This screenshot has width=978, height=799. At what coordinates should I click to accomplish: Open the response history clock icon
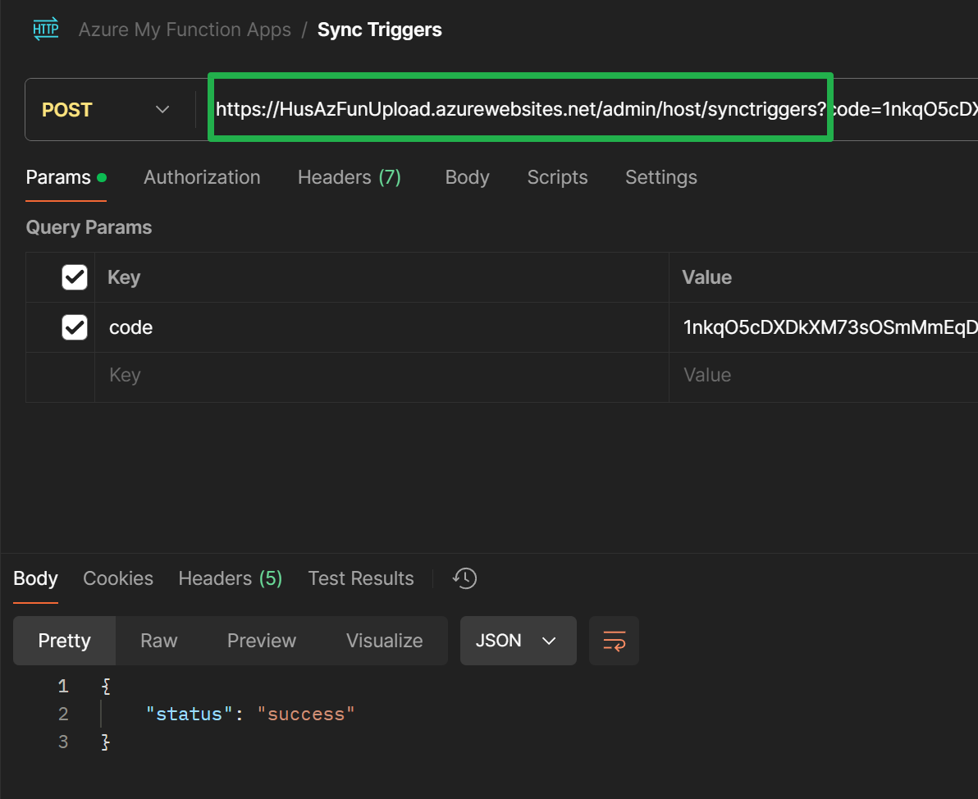point(464,578)
